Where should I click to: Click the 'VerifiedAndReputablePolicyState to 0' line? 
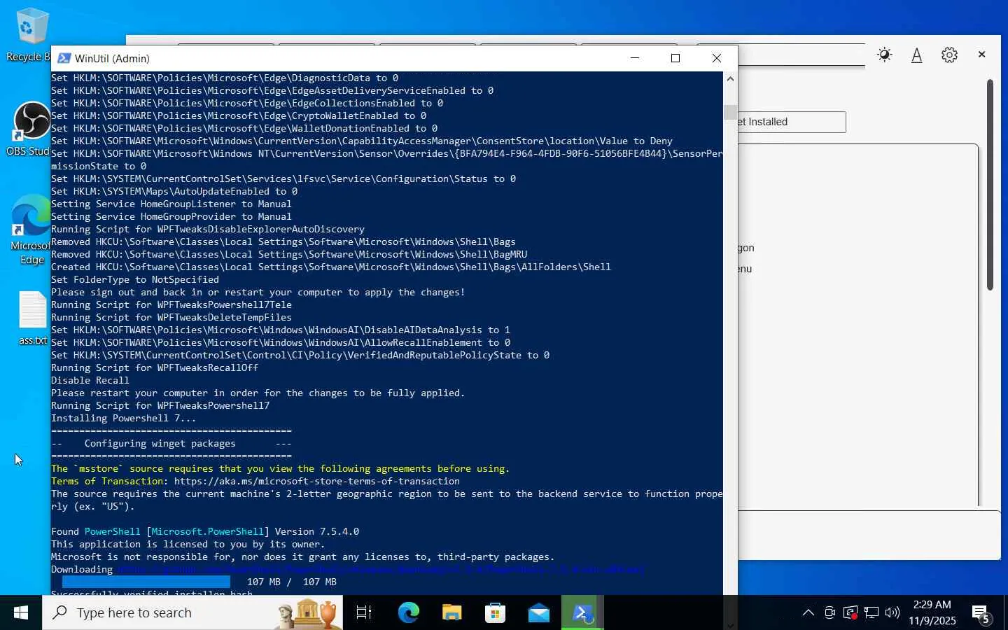300,355
